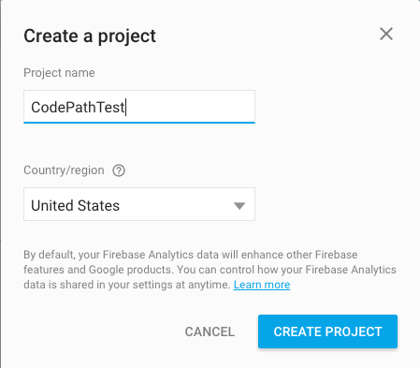The height and width of the screenshot is (368, 420).
Task: Focus the Project name text field
Action: [x=139, y=107]
